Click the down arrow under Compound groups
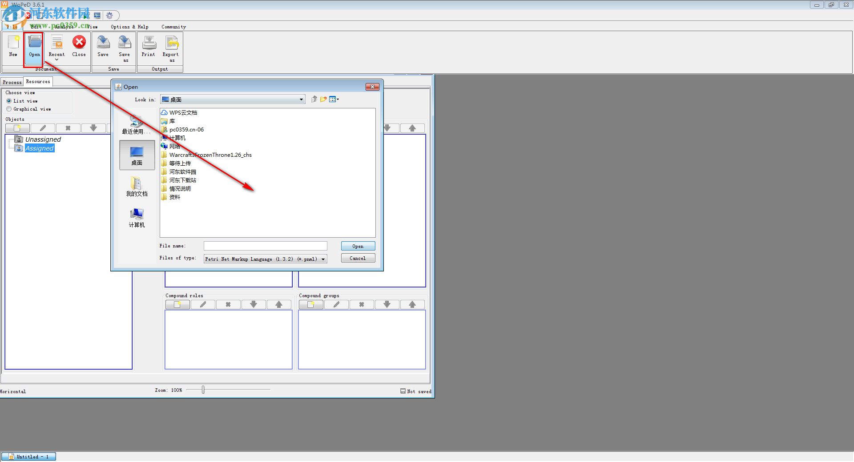 [387, 304]
